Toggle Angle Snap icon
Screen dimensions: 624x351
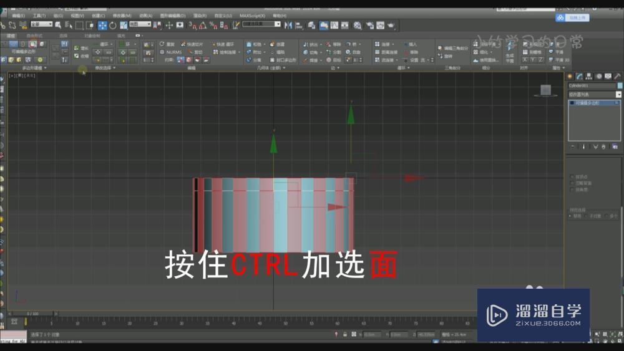[x=203, y=26]
